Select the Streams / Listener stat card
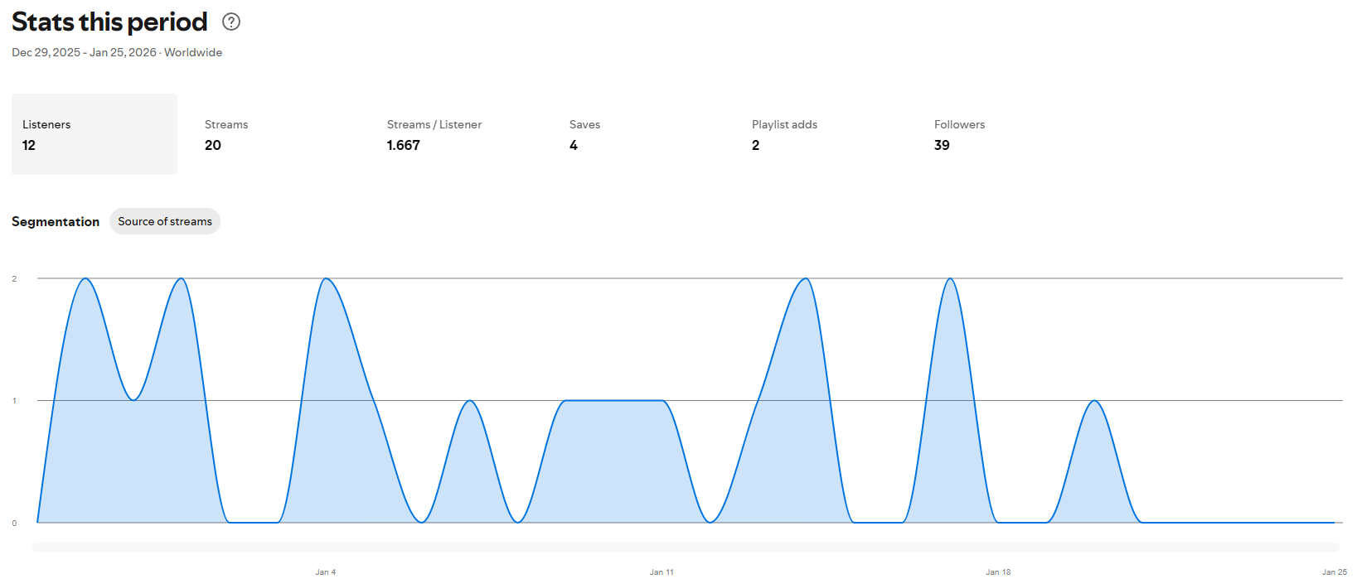1357x584 pixels. click(459, 134)
